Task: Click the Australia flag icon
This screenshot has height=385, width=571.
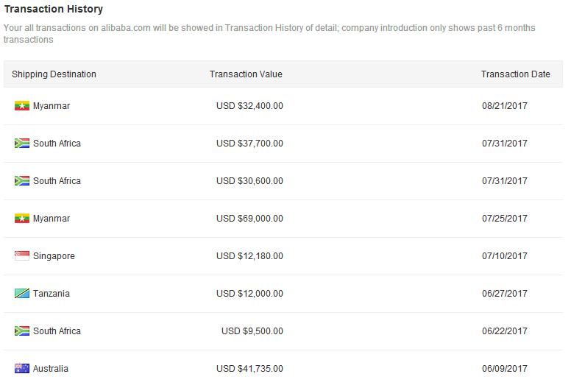Action: click(22, 369)
